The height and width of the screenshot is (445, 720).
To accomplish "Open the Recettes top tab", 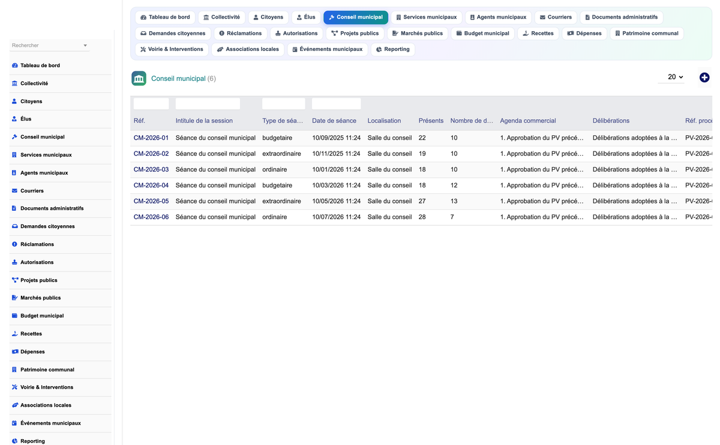I will pyautogui.click(x=538, y=34).
